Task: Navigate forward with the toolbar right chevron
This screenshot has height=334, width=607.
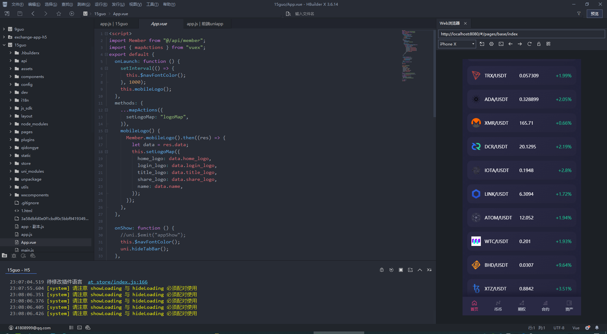Action: 46,14
